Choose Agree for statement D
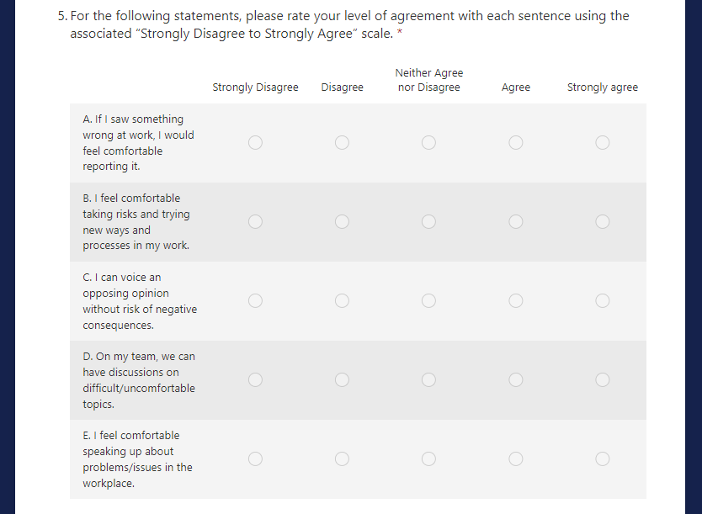The image size is (702, 514). pos(516,380)
